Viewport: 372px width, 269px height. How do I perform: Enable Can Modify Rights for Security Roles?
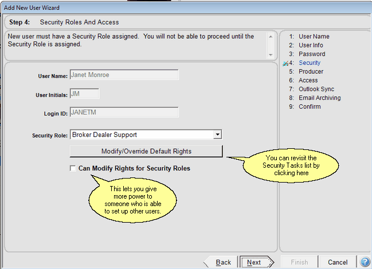click(x=73, y=168)
